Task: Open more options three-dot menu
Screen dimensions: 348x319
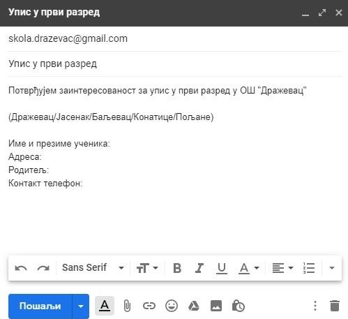Action: tap(315, 306)
